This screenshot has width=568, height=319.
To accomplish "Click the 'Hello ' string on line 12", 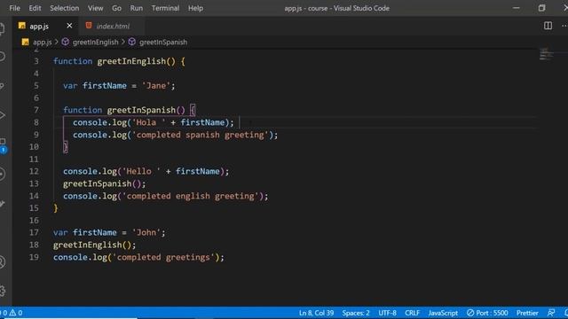I will 141,171.
